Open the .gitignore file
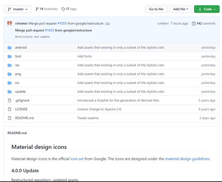 pyautogui.click(x=22, y=101)
